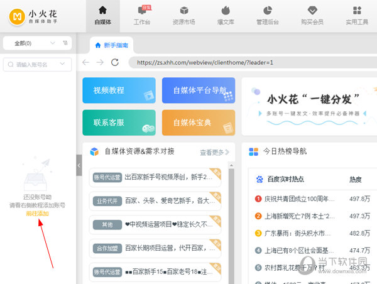Click the 合作加盟 tag
Image resolution: width=377 pixels, height=284 pixels.
pyautogui.click(x=107, y=248)
